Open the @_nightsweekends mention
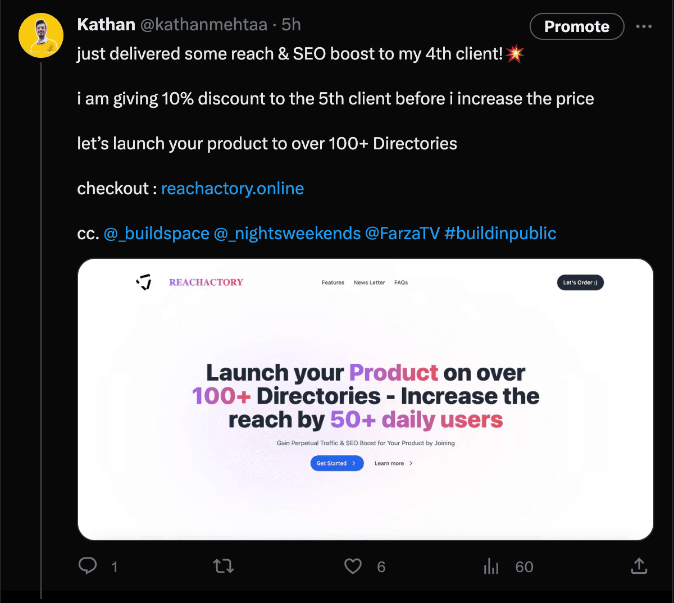 point(287,234)
